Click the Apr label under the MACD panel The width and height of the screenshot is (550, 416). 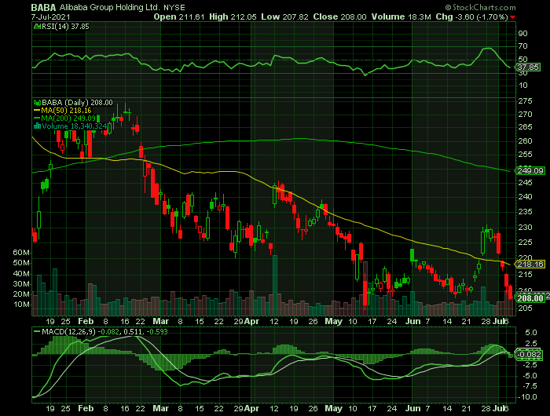point(251,409)
